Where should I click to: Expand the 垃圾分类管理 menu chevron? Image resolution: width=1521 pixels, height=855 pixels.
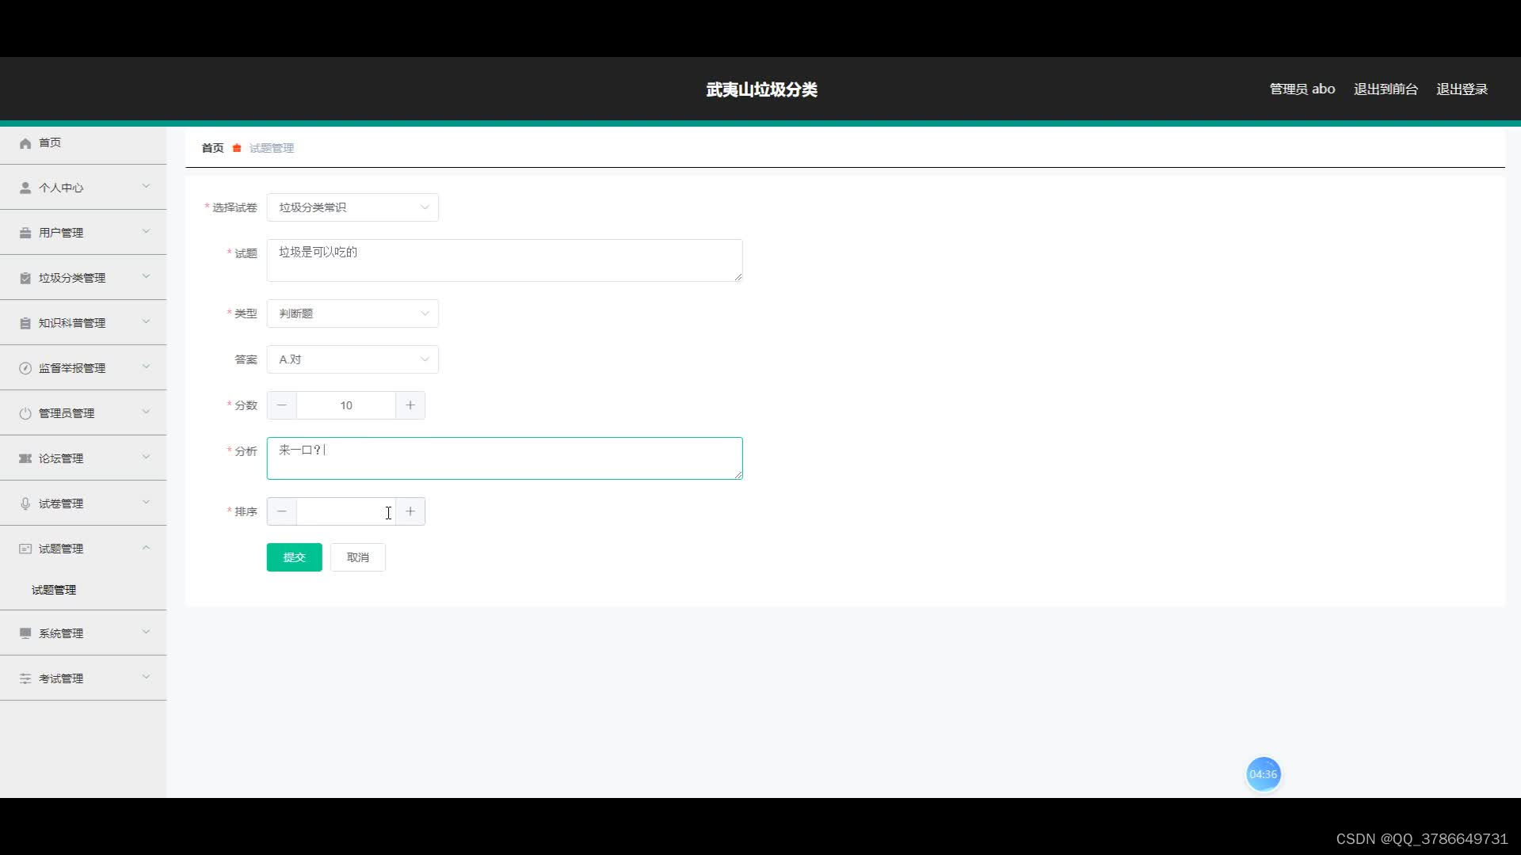pyautogui.click(x=146, y=277)
